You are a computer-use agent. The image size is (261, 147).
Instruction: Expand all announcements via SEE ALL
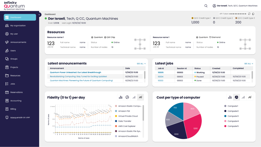click(x=141, y=64)
